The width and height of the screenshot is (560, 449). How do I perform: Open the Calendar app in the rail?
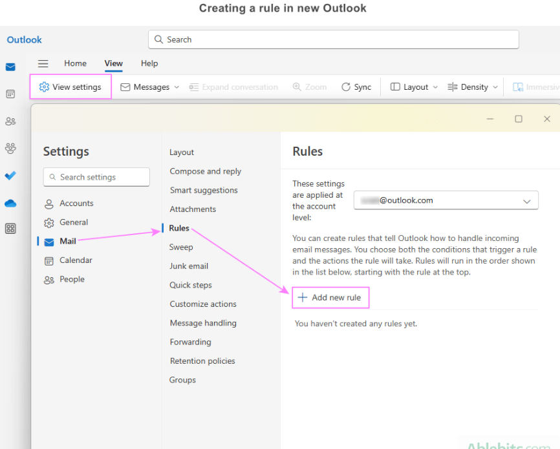click(x=10, y=94)
